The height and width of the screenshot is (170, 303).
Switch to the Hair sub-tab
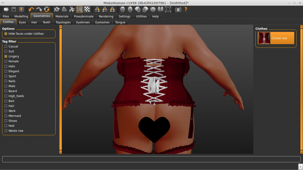tap(34, 22)
